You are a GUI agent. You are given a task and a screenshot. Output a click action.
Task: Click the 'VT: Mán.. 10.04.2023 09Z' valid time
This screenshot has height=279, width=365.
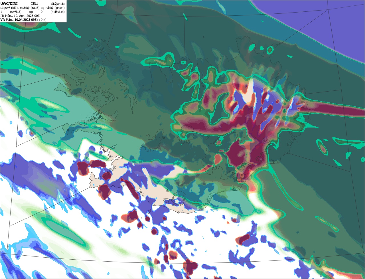click(18, 20)
